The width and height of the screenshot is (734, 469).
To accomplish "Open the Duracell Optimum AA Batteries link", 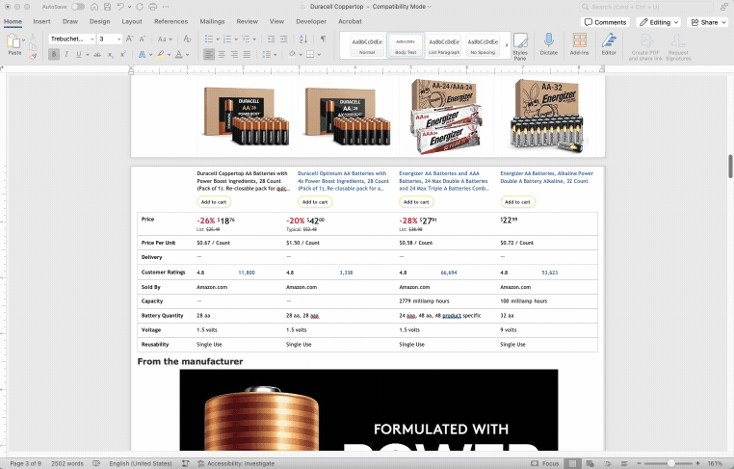I will [343, 181].
